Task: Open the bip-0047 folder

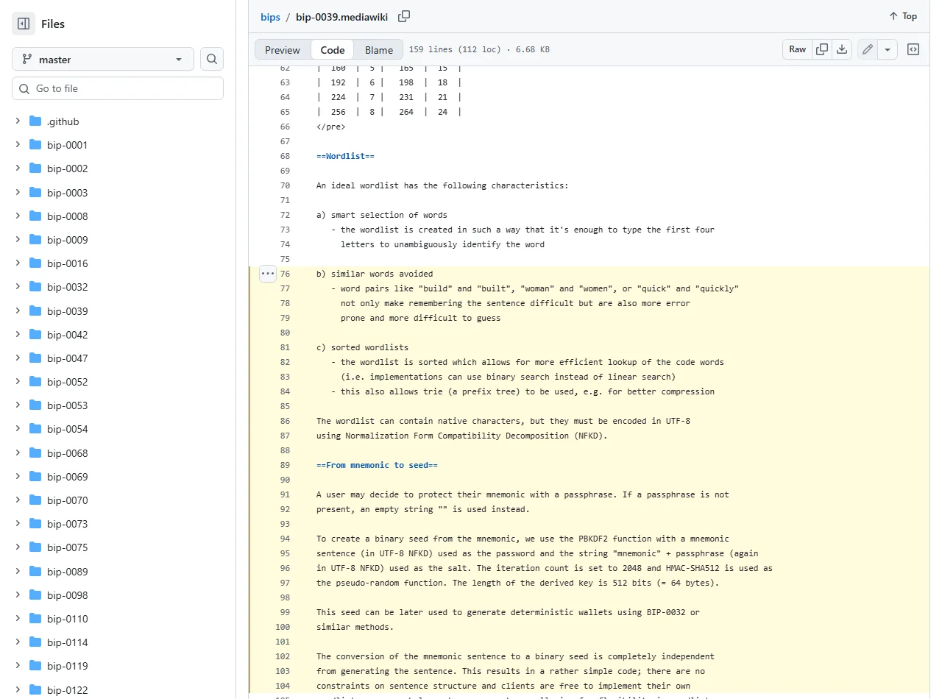Action: (x=67, y=358)
